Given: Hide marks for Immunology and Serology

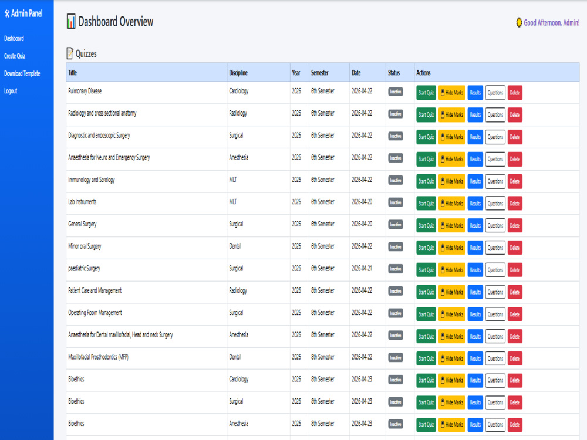Looking at the screenshot, I should (x=452, y=181).
